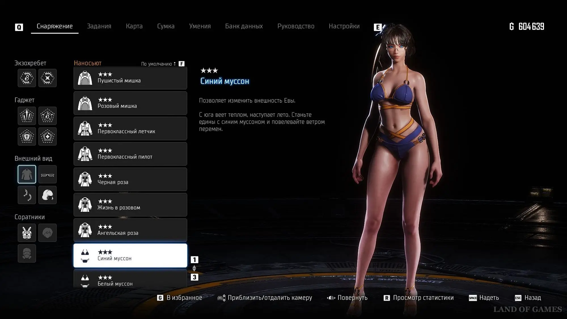The image size is (567, 319).
Task: Click Назад to go back
Action: pyautogui.click(x=533, y=298)
